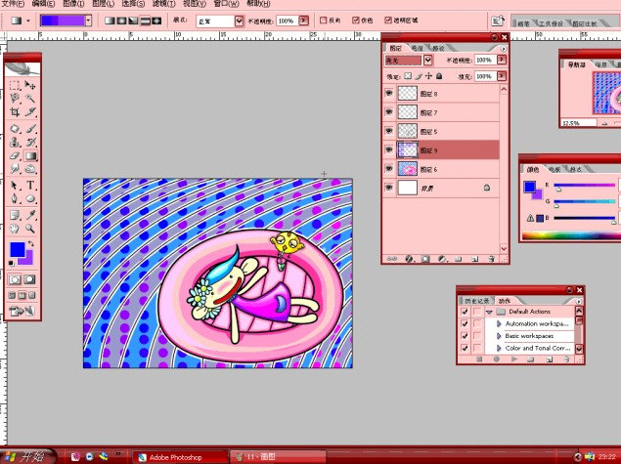Select the Pen tool
This screenshot has width=621, height=464.
(15, 198)
